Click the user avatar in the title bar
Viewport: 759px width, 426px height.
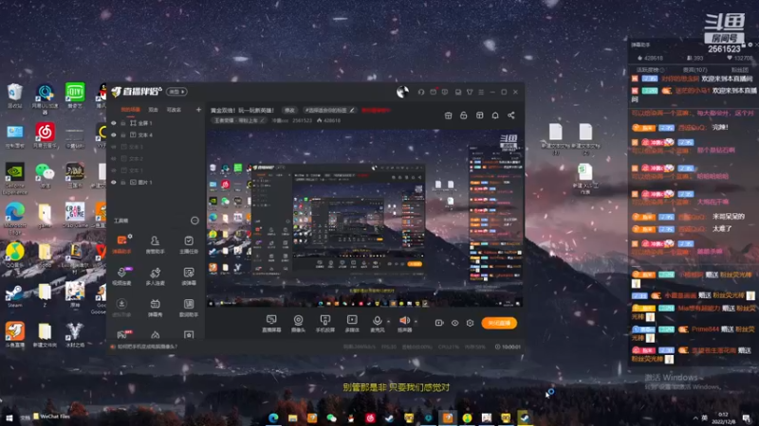click(x=402, y=92)
